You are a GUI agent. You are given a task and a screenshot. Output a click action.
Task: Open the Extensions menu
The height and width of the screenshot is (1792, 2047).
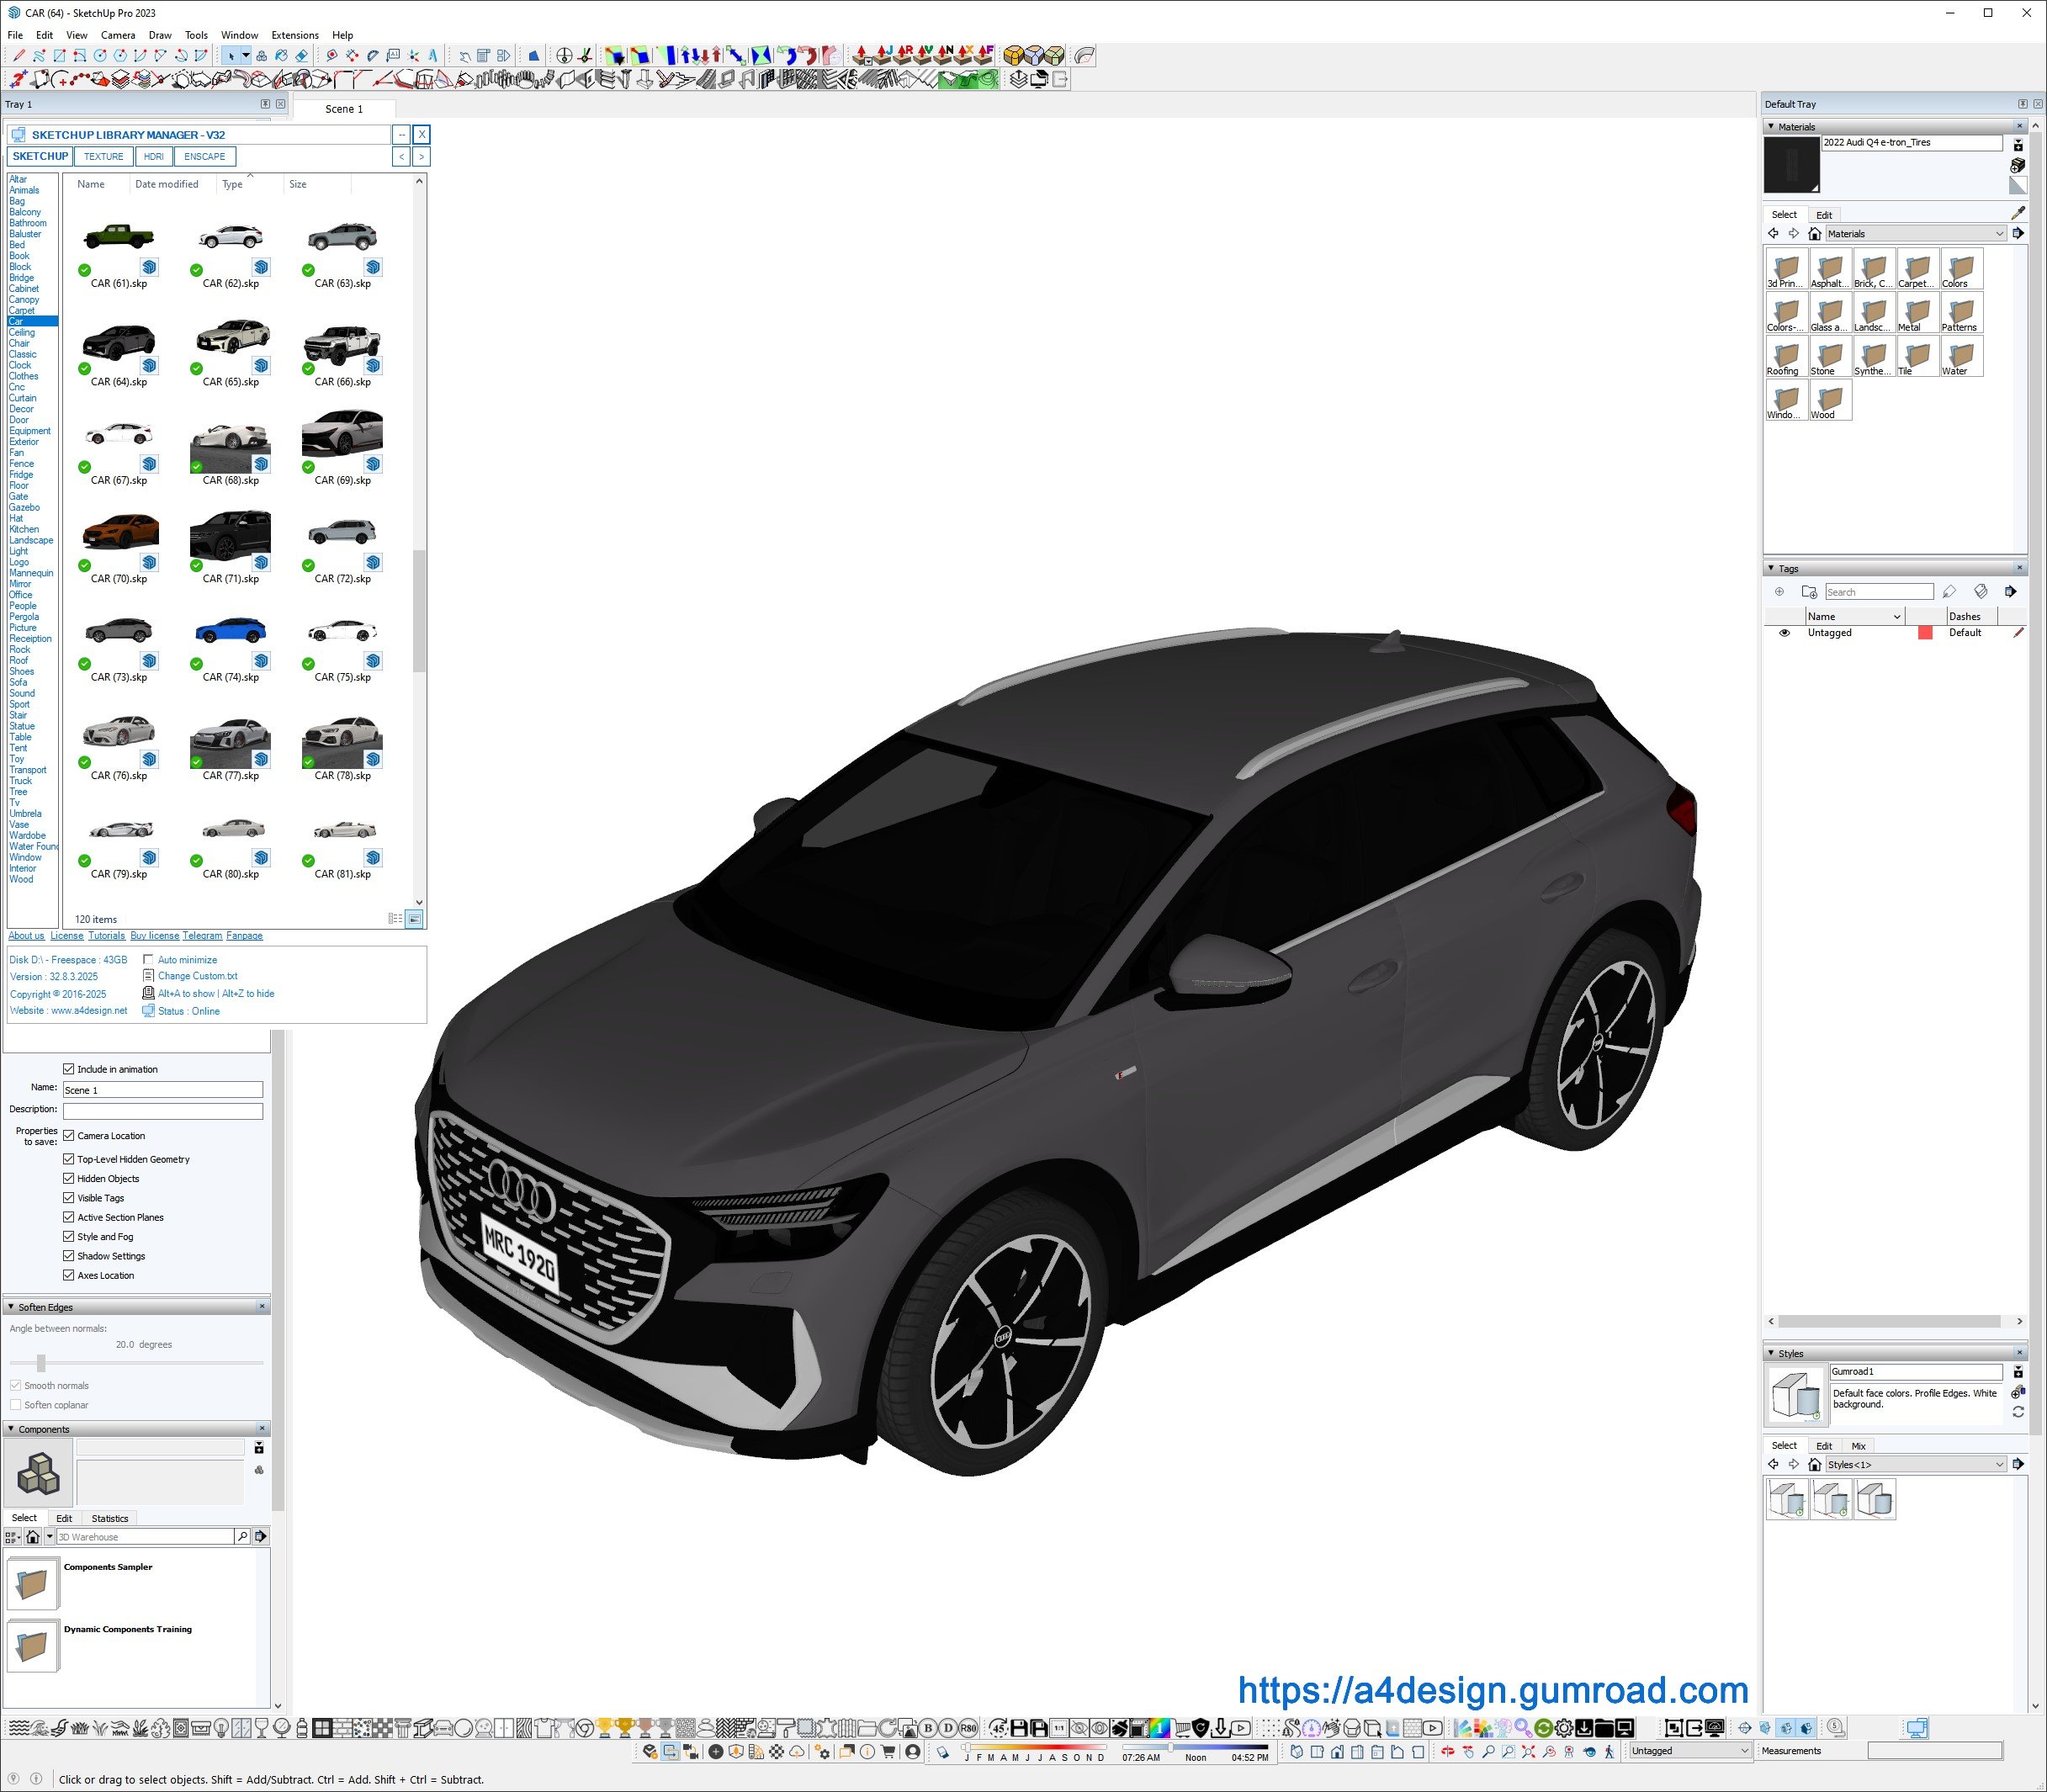pyautogui.click(x=295, y=35)
